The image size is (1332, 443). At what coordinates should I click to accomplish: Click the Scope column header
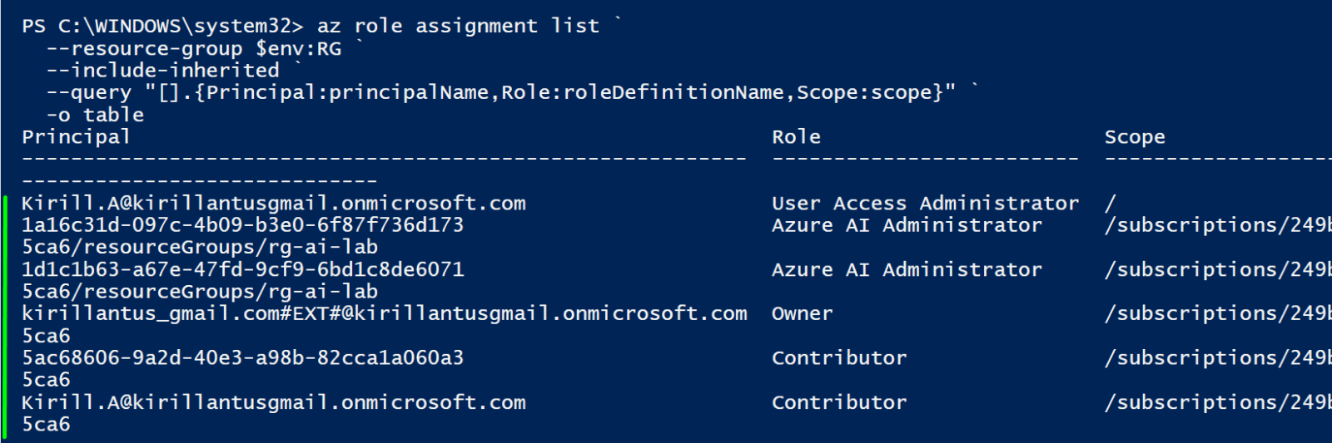tap(1135, 137)
